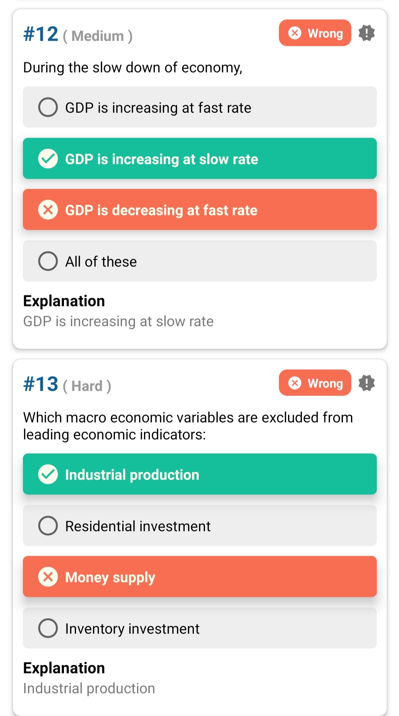The image size is (399, 716).
Task: Click the green checkmark icon beside 'GDP is increasing at slow rate'
Action: tap(48, 159)
